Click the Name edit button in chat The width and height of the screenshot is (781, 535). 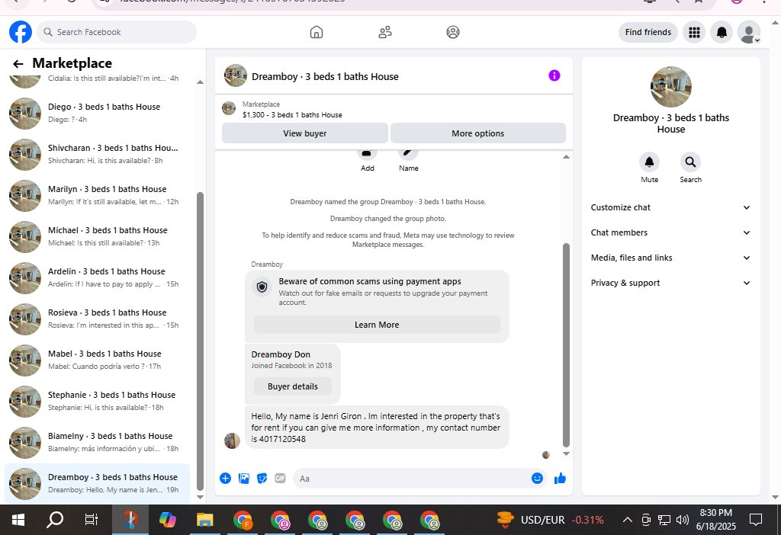[409, 161]
